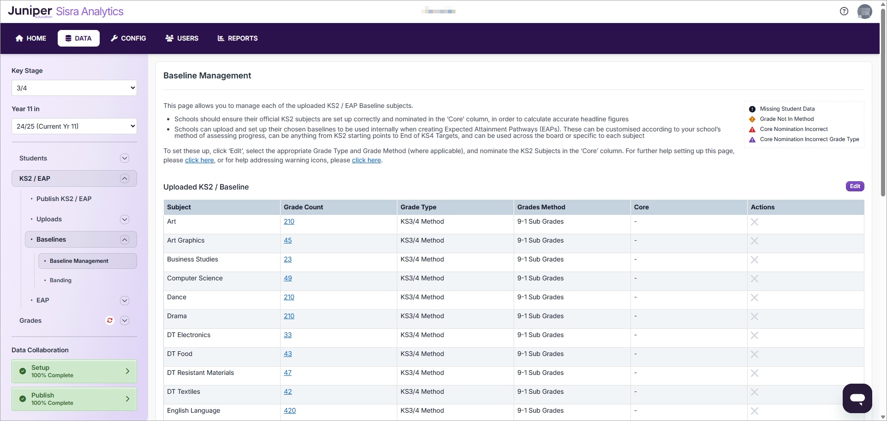Image resolution: width=887 pixels, height=421 pixels.
Task: Open the user profile avatar
Action: 864,11
